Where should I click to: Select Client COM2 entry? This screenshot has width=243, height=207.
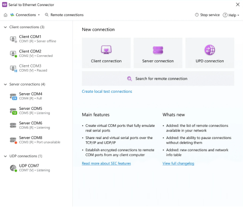pos(36,54)
